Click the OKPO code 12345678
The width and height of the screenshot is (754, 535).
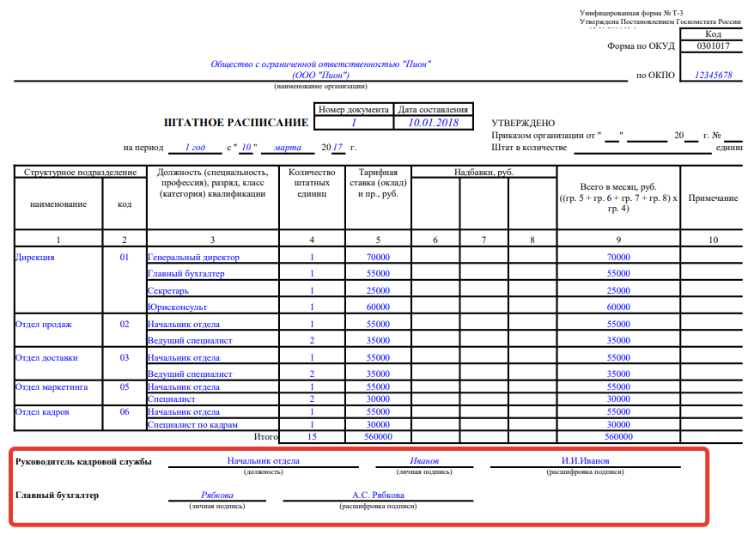pyautogui.click(x=713, y=75)
